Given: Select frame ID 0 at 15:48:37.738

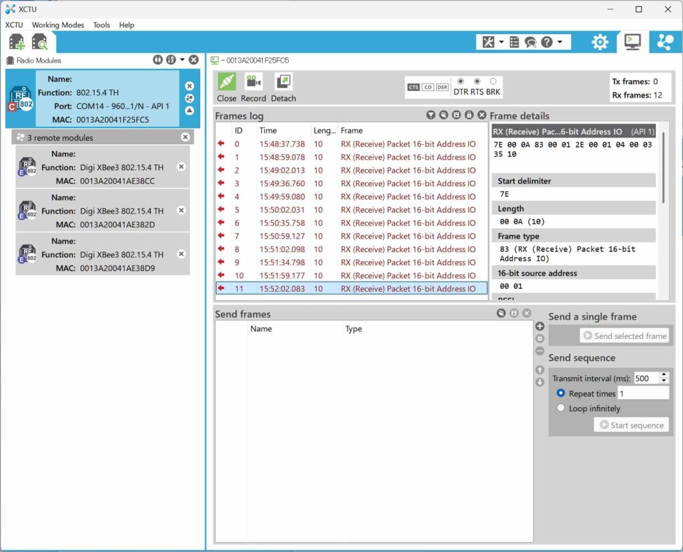Looking at the screenshot, I should (x=352, y=144).
